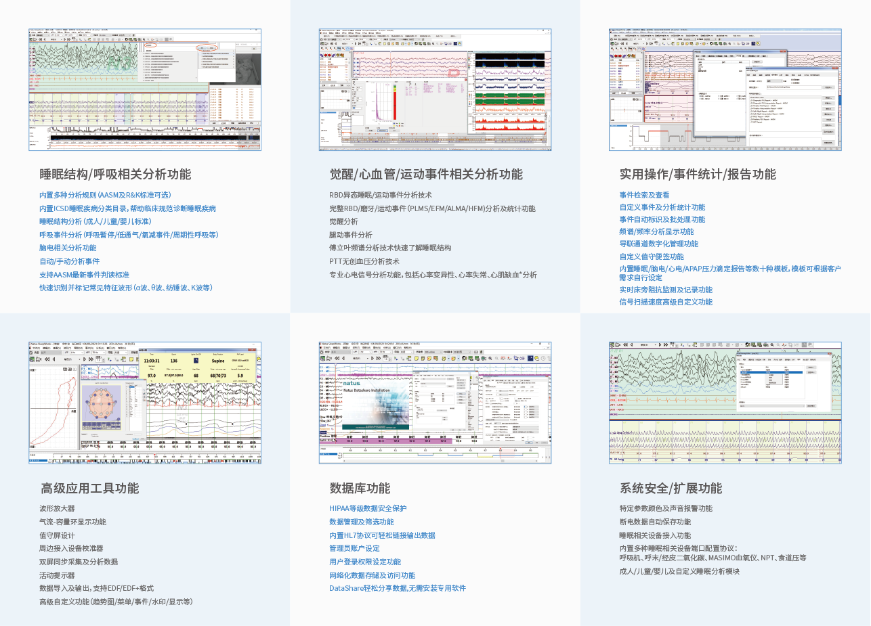Click the yellow event note icon in the toolbar
This screenshot has height=626, width=871.
(385, 45)
